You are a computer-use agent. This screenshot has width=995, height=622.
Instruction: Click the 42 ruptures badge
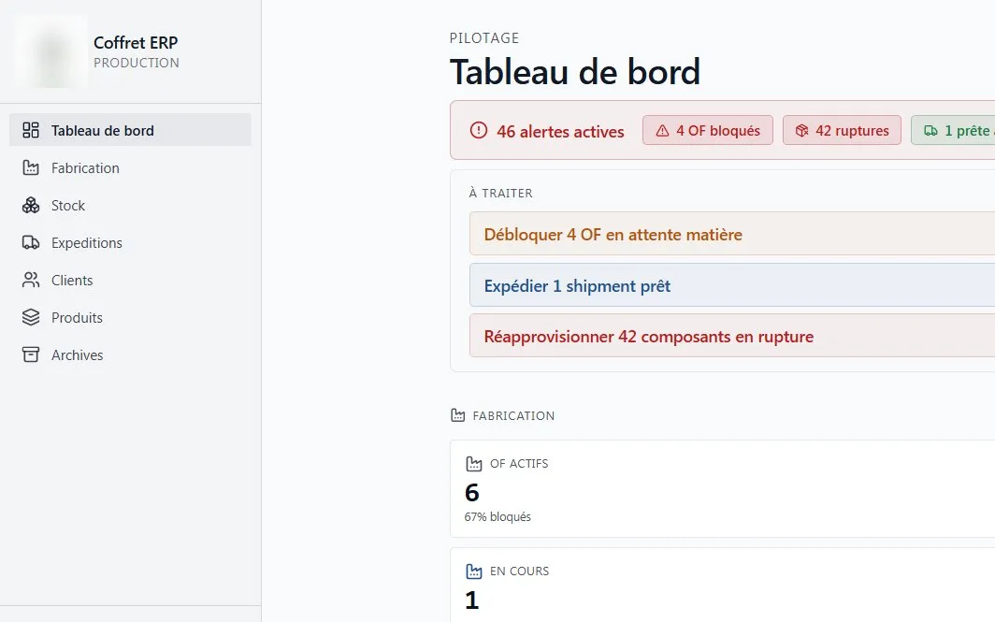tap(842, 130)
